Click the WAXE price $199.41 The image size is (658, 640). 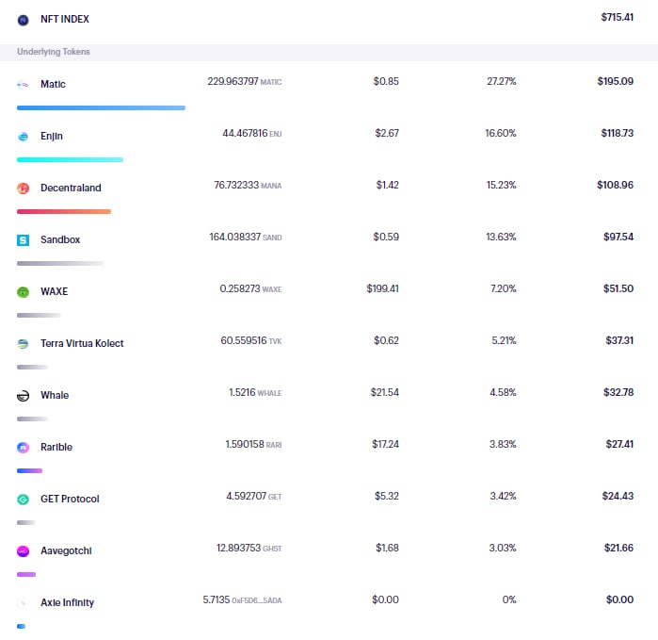pyautogui.click(x=383, y=288)
